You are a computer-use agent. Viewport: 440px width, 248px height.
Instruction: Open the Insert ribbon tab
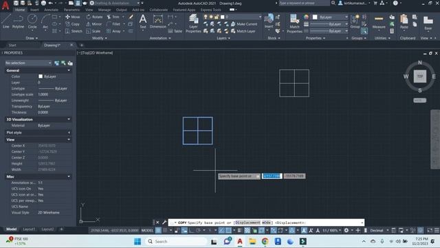pos(34,10)
